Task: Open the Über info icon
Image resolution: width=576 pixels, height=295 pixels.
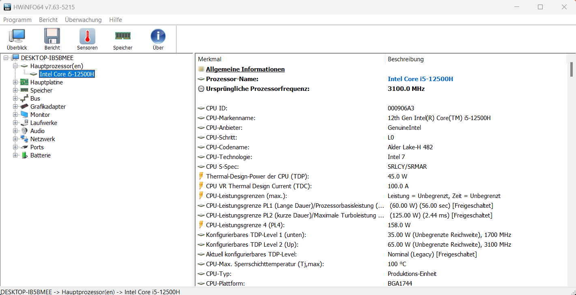Action: point(158,37)
